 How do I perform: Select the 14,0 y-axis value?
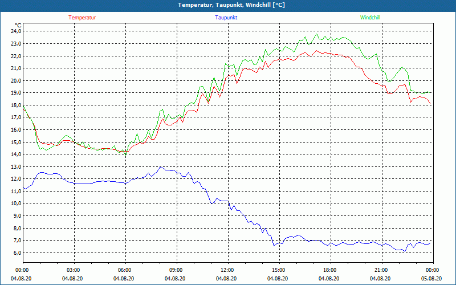pyautogui.click(x=17, y=154)
